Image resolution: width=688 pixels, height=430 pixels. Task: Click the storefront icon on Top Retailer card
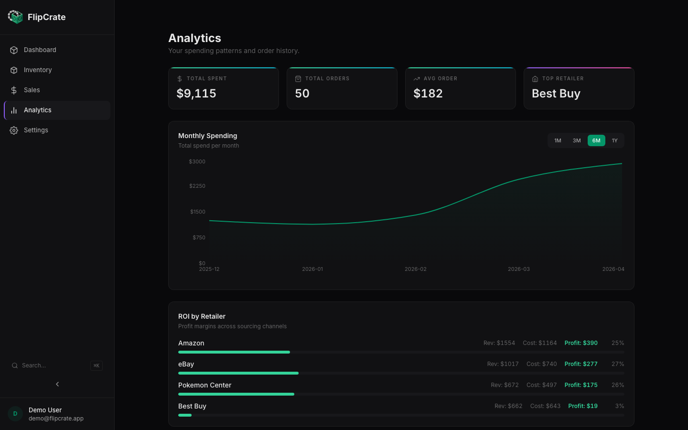pos(535,78)
